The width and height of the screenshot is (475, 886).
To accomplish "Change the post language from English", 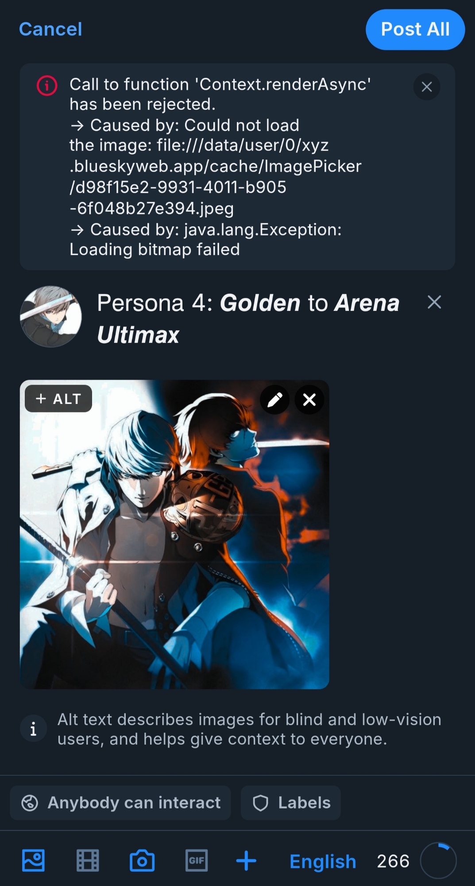I will (323, 861).
